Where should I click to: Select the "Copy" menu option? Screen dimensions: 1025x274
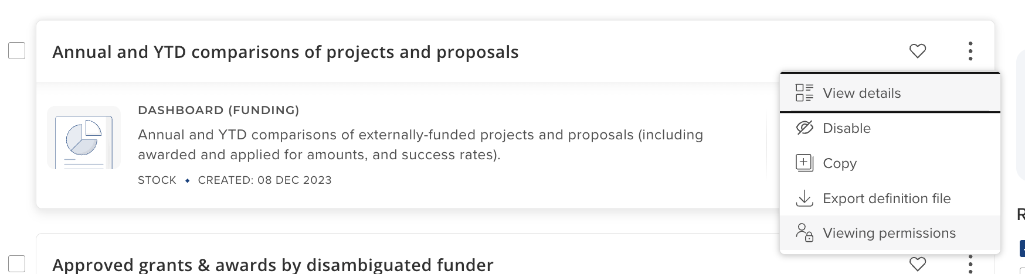[839, 163]
